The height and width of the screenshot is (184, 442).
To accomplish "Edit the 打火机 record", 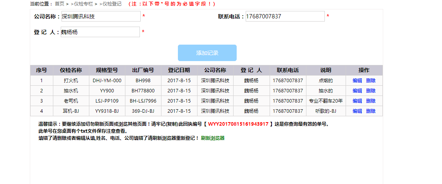I will [x=357, y=81].
